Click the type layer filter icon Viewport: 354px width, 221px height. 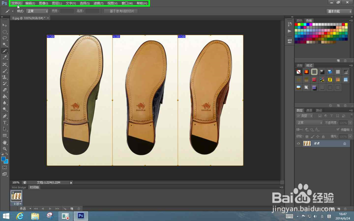click(331, 116)
